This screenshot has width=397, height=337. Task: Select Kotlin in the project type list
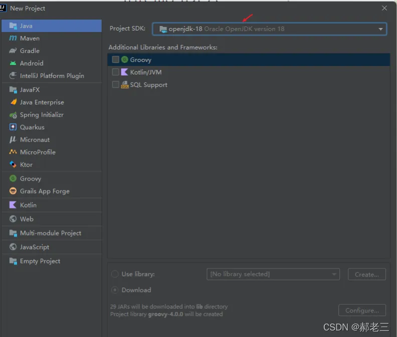(x=52, y=205)
